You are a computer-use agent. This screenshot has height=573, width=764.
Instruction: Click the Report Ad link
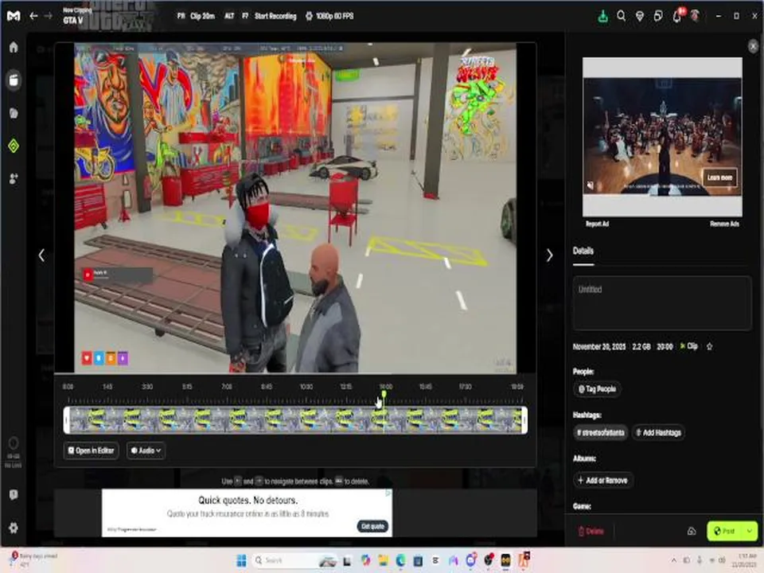point(597,224)
